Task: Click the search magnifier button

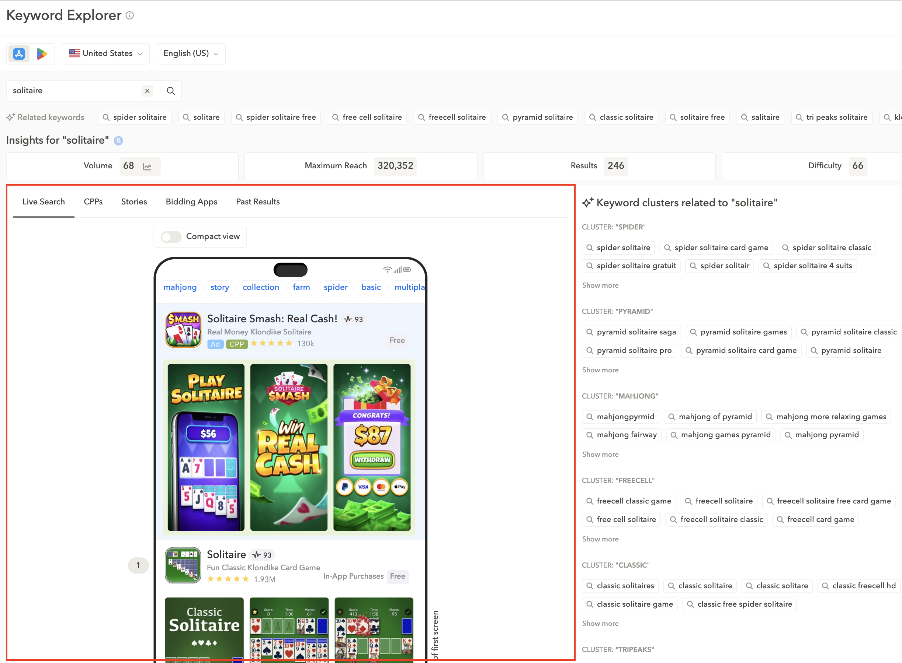Action: point(171,91)
